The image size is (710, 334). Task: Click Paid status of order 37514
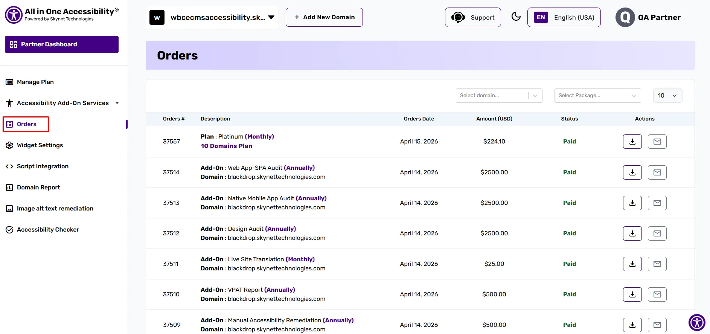570,172
